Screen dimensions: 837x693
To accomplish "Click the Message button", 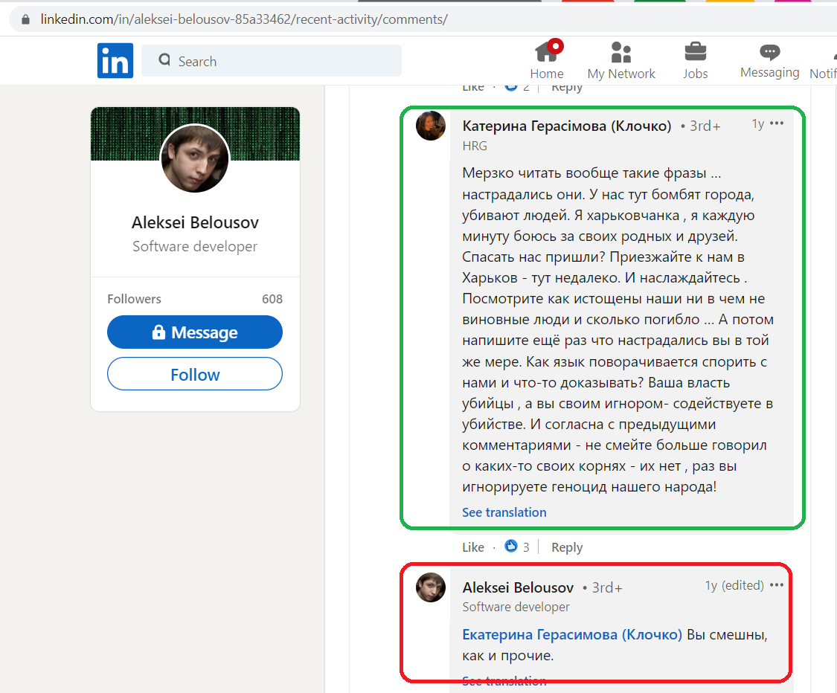I will 195,332.
